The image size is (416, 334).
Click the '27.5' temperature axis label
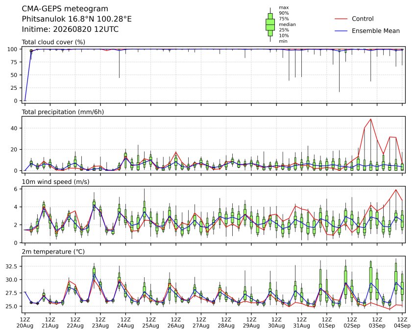click(x=11, y=293)
